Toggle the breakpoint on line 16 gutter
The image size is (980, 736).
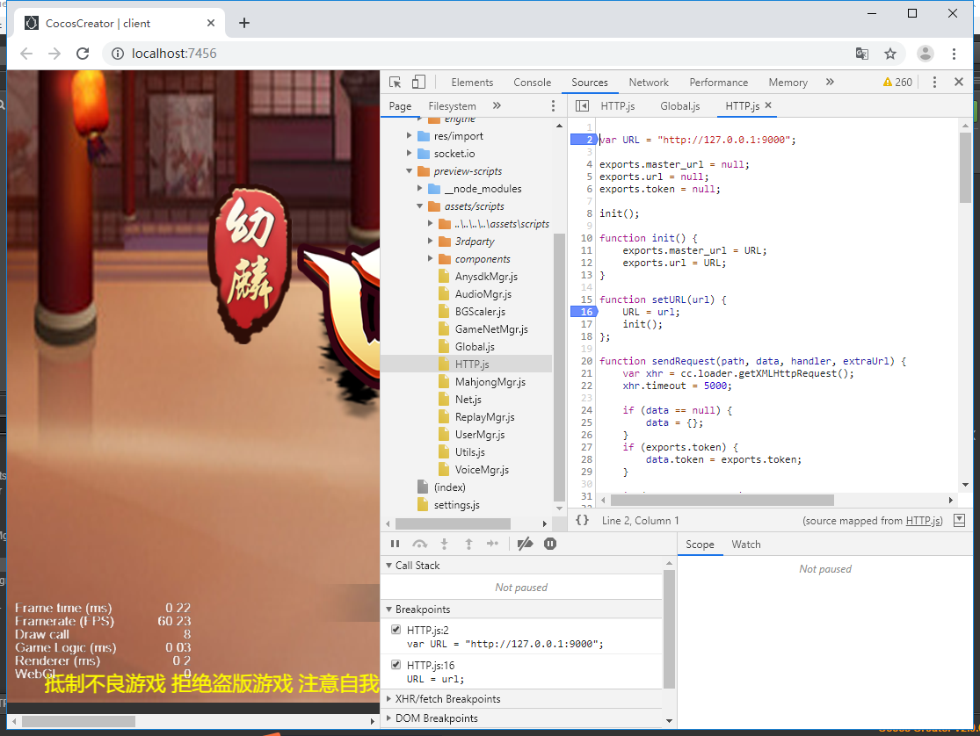click(x=583, y=312)
